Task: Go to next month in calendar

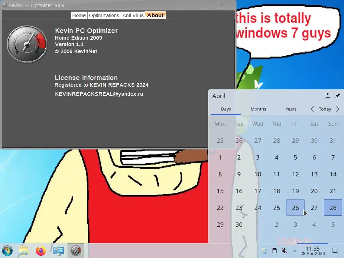Action: pos(338,109)
